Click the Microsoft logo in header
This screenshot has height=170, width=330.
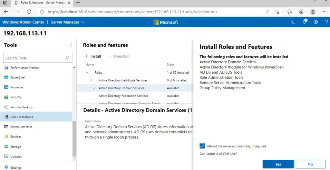(x=165, y=22)
